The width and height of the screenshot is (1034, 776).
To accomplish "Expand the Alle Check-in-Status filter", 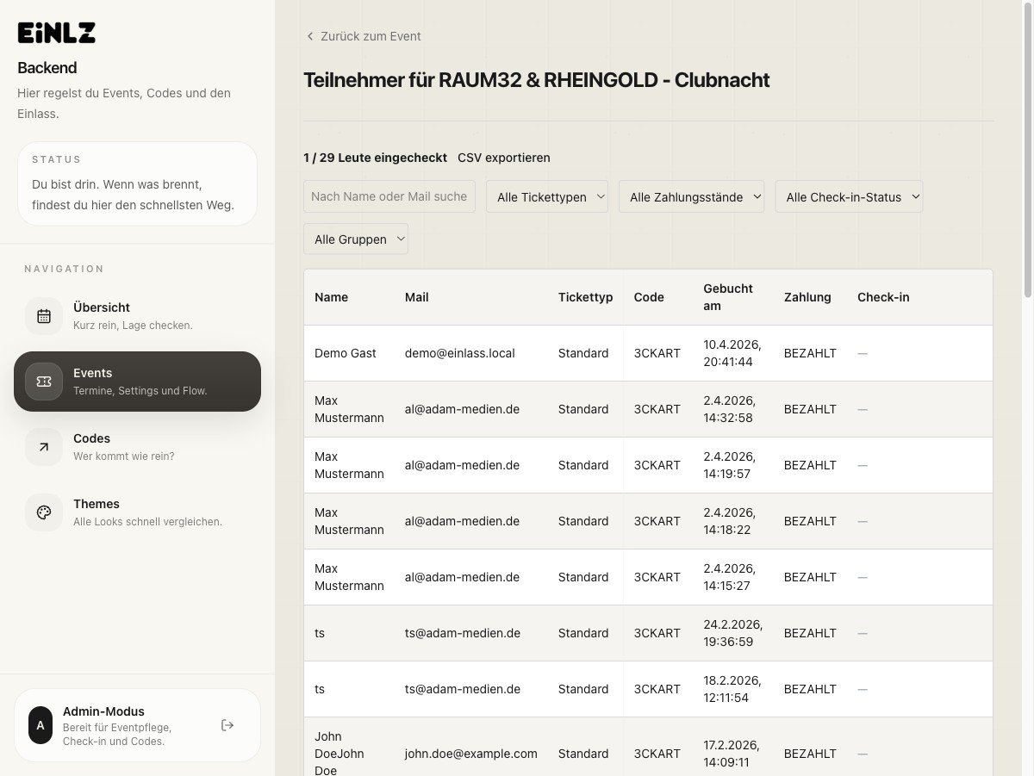I will point(849,196).
